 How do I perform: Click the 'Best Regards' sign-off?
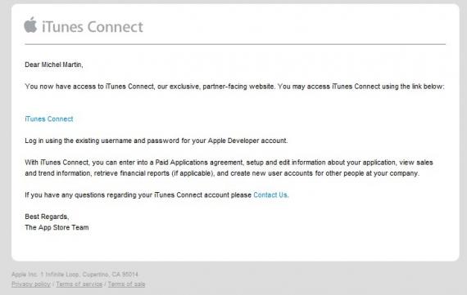47,217
